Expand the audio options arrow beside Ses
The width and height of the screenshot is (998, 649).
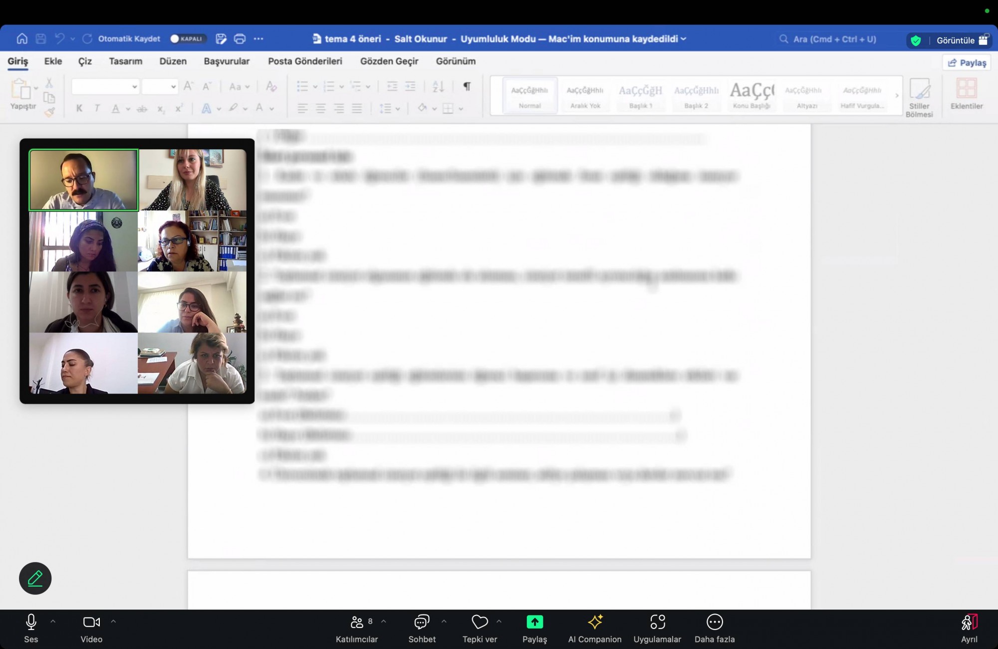(53, 622)
